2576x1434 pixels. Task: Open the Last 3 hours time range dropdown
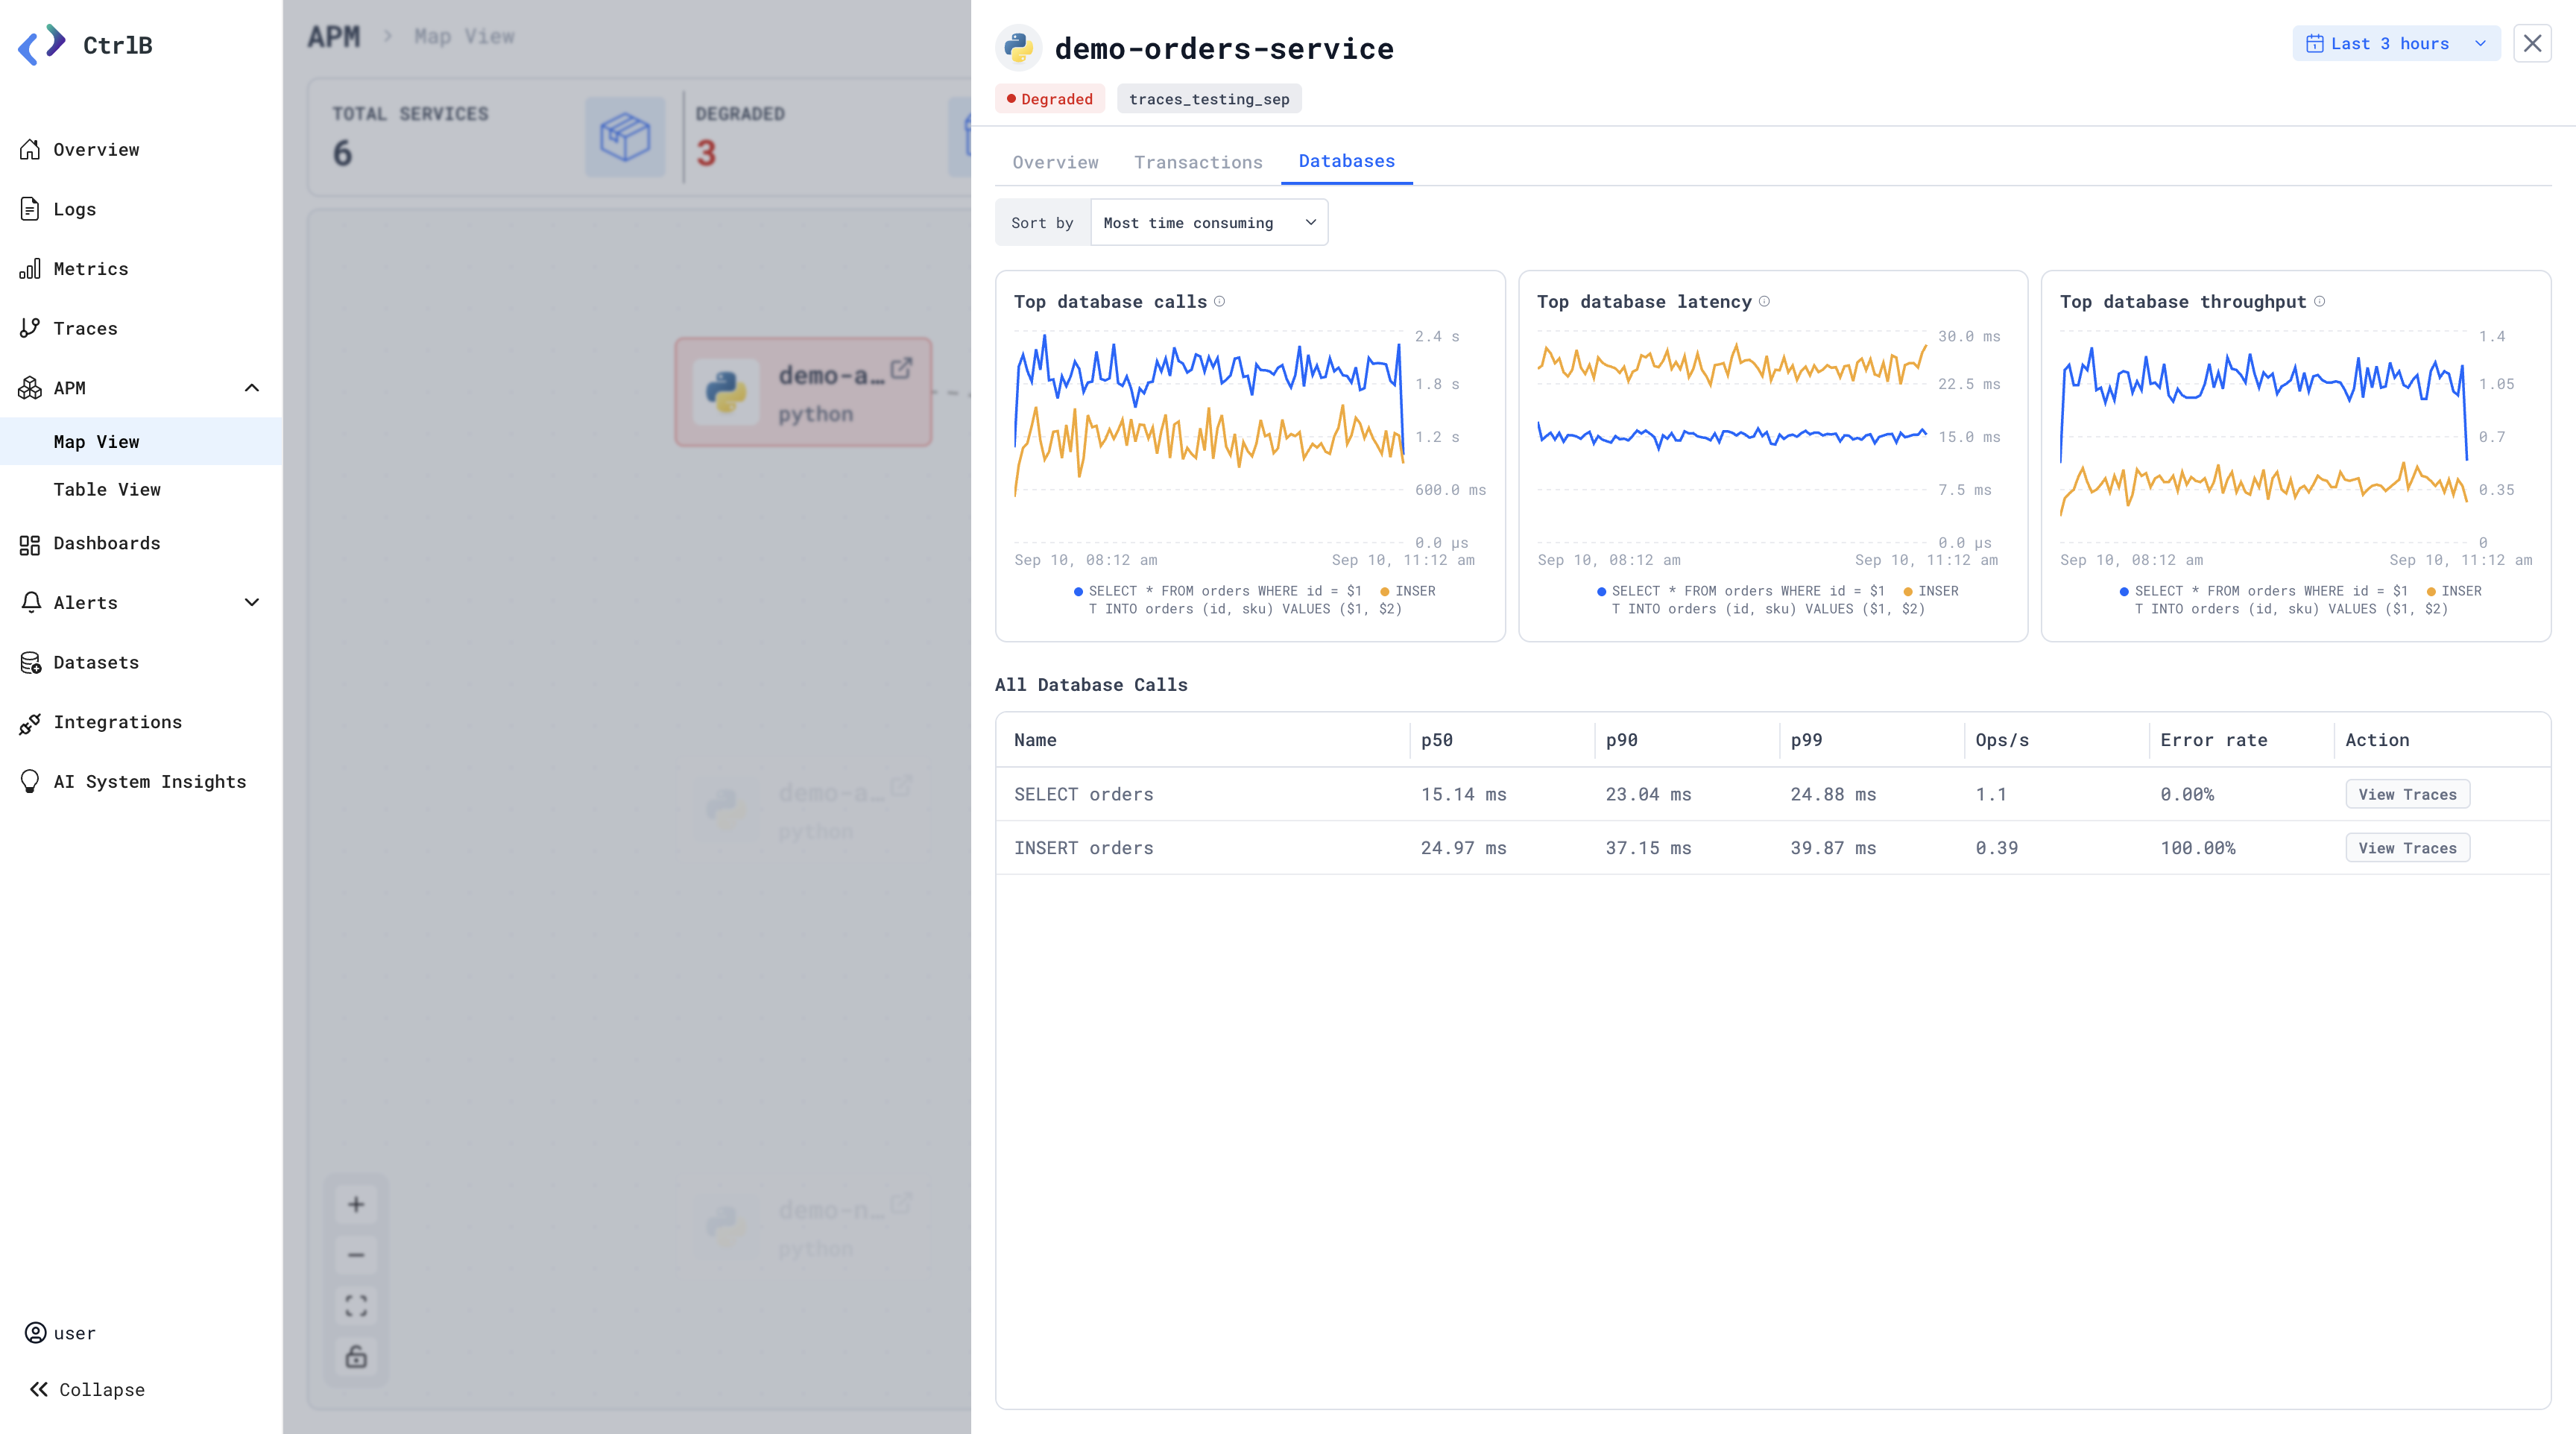pyautogui.click(x=2396, y=43)
